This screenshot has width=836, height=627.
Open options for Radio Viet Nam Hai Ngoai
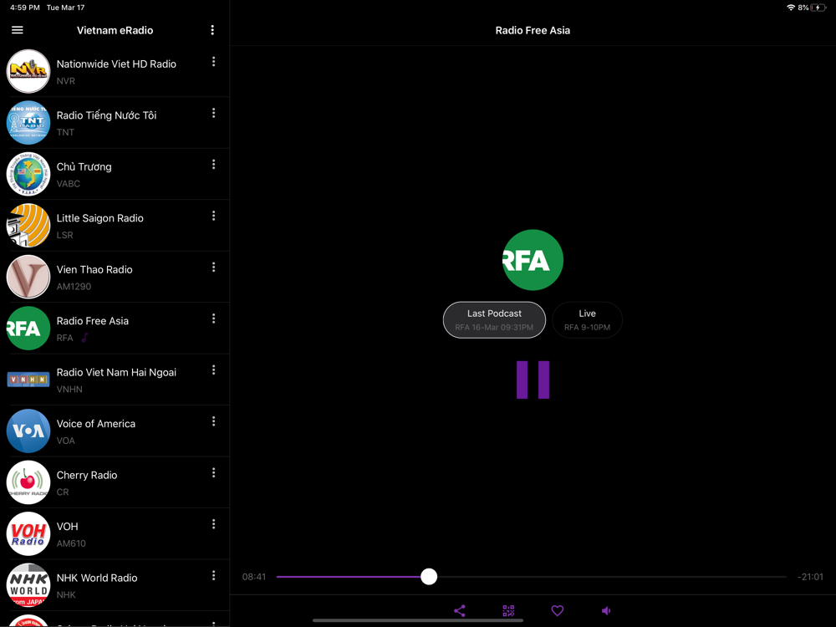[214, 370]
